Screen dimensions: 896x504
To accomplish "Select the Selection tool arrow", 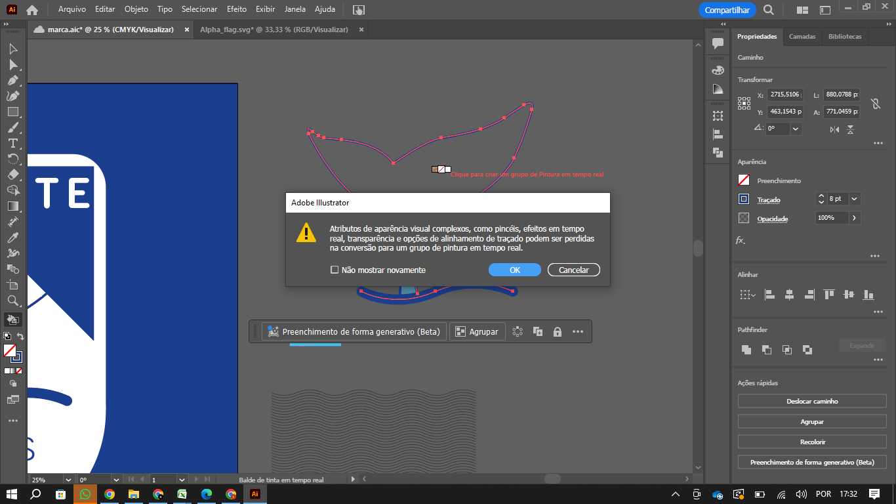I will point(13,49).
